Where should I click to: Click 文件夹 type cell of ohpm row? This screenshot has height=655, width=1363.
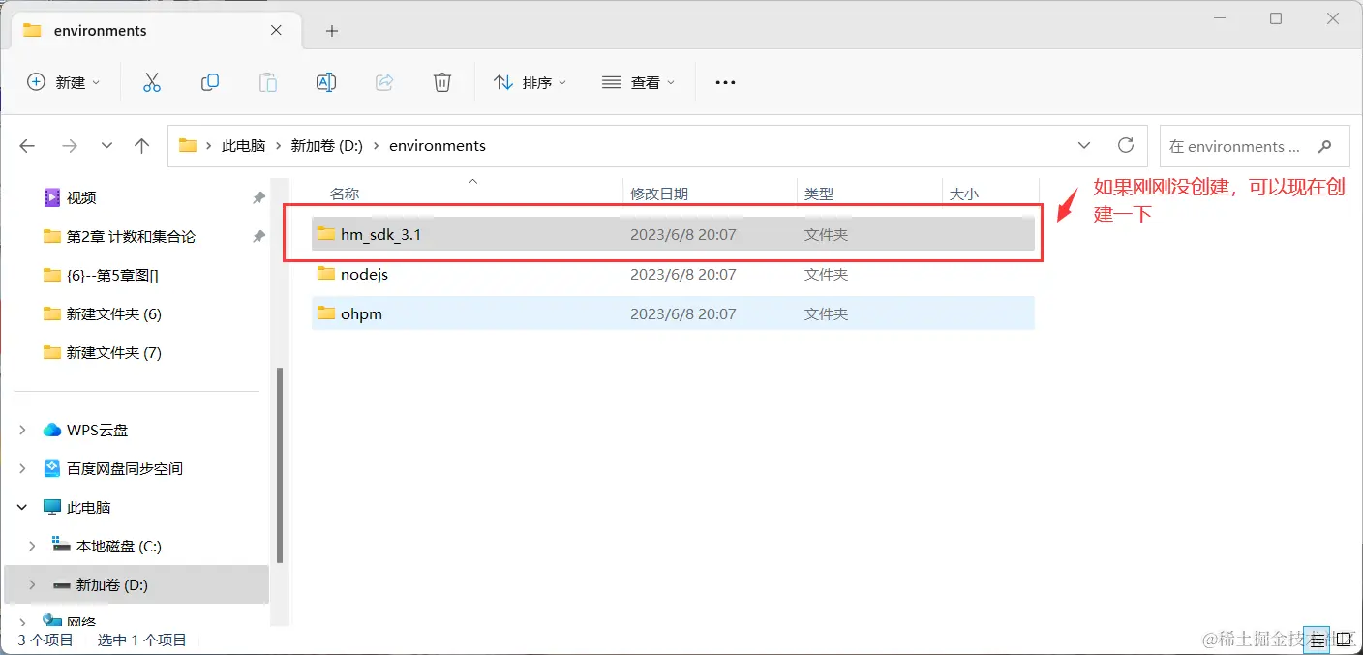pyautogui.click(x=826, y=313)
